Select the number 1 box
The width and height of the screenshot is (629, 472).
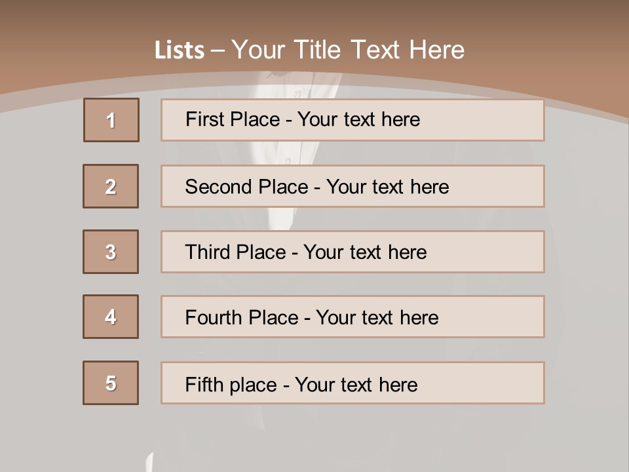tap(111, 120)
